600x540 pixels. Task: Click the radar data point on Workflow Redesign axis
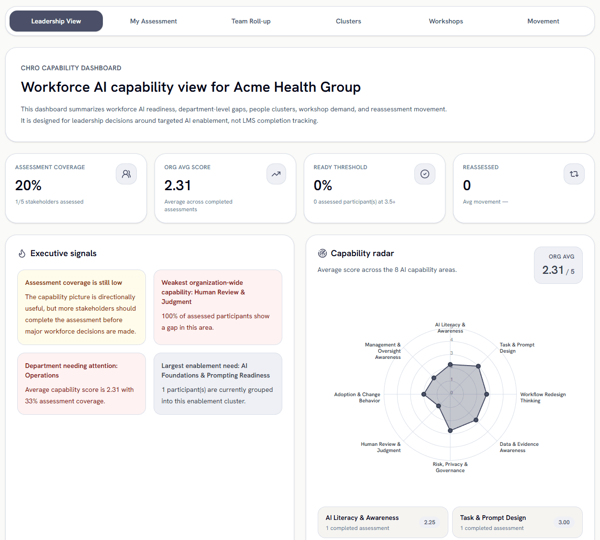point(487,394)
